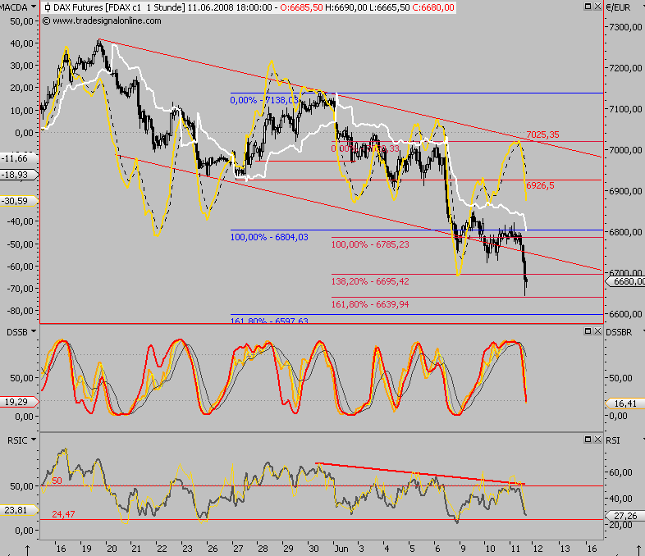Select the 138,20% - 6695,42 Fibonacci label
Viewport: 645px width, 556px height.
(x=370, y=281)
